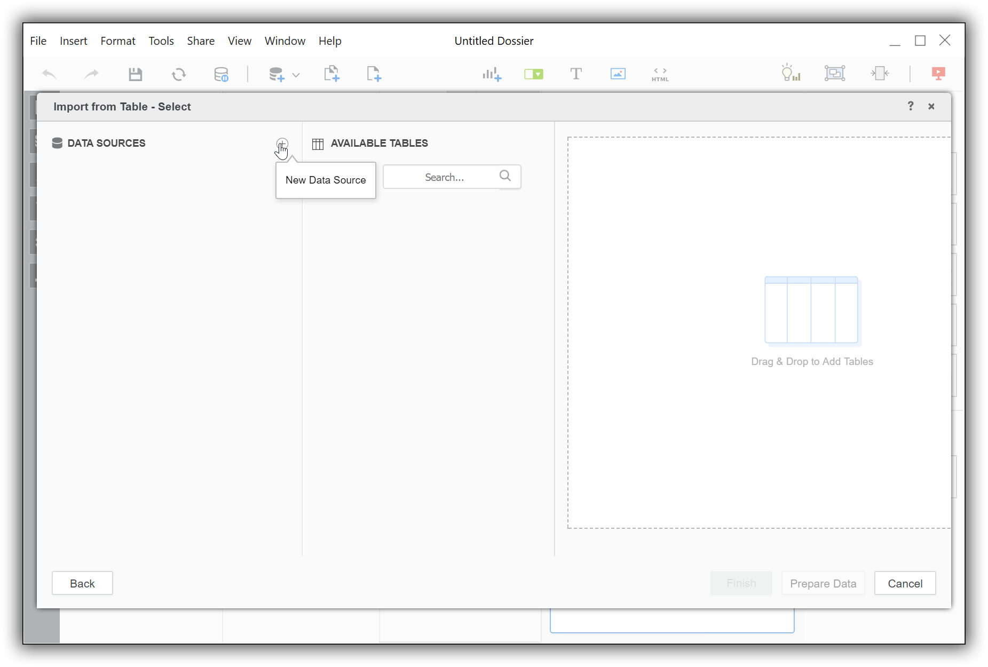The image size is (988, 667).
Task: Refresh the dossier data
Action: point(179,74)
